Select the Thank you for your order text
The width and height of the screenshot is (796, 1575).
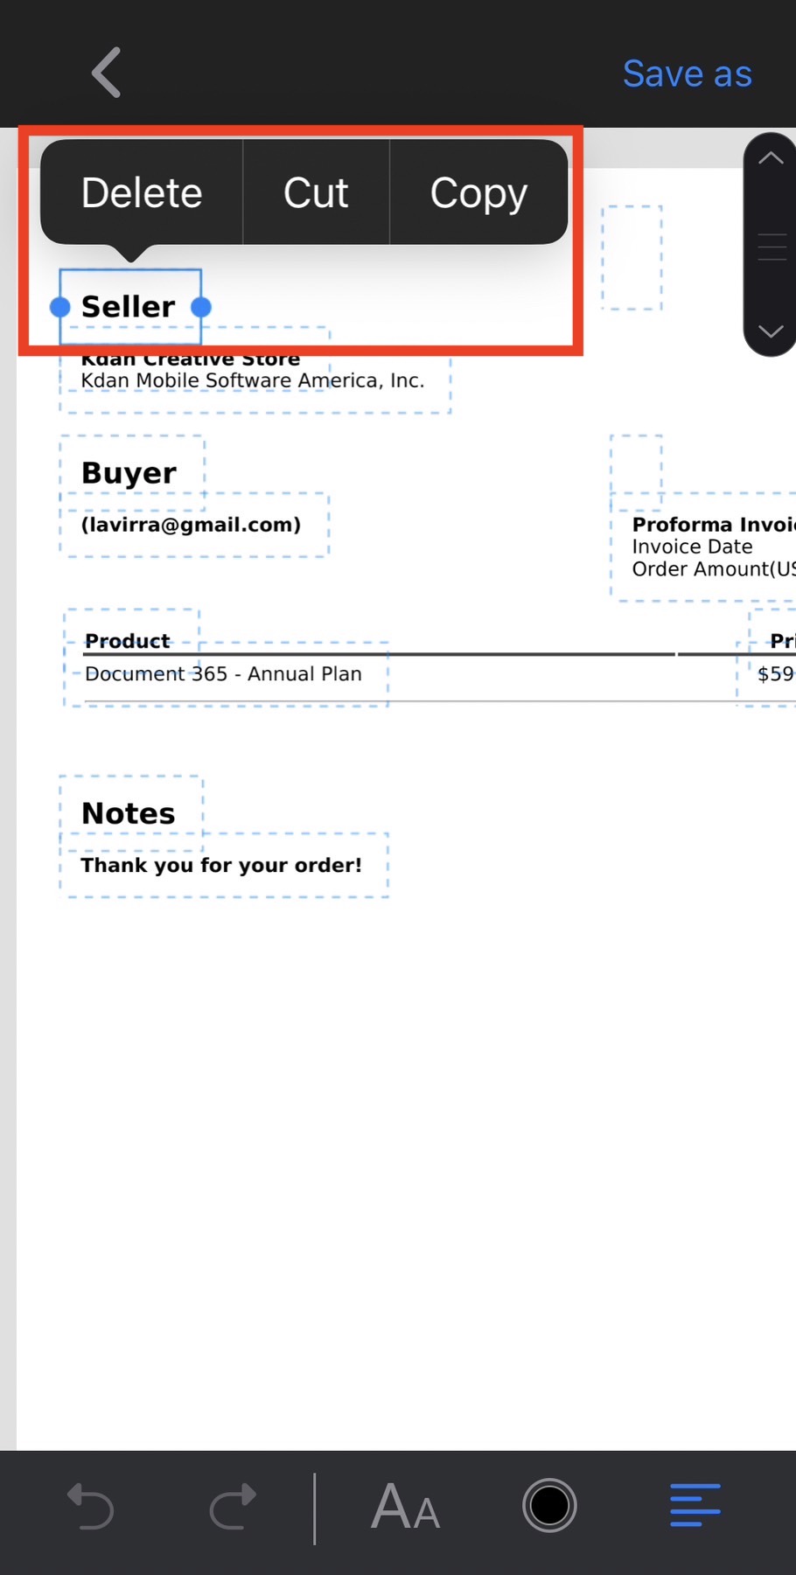pyautogui.click(x=223, y=865)
